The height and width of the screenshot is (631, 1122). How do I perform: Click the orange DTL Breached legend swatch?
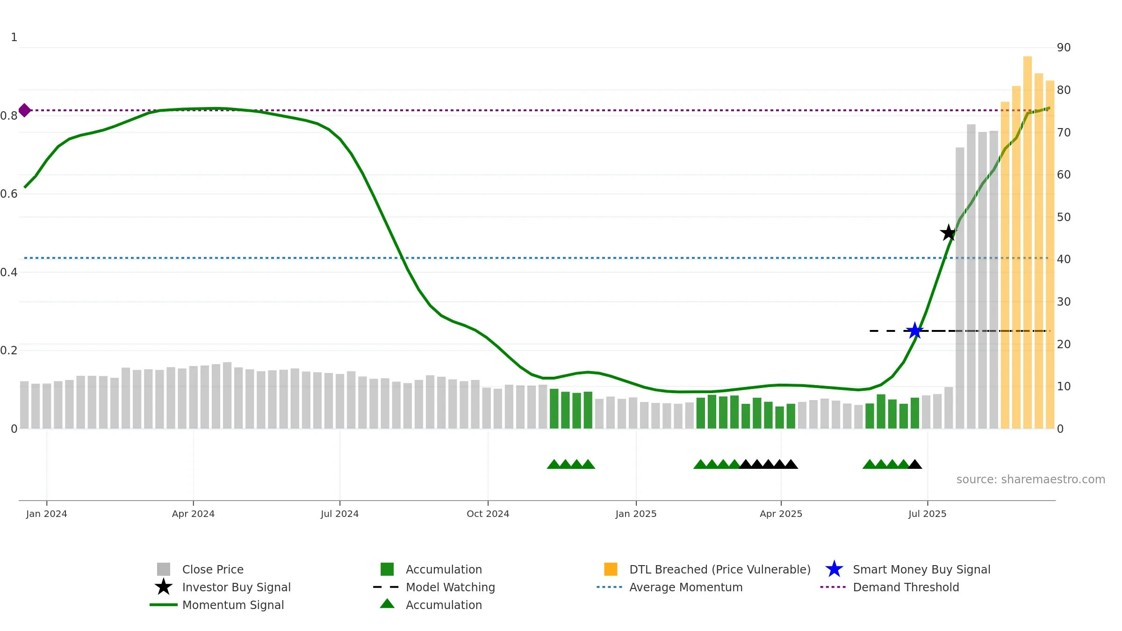click(611, 569)
